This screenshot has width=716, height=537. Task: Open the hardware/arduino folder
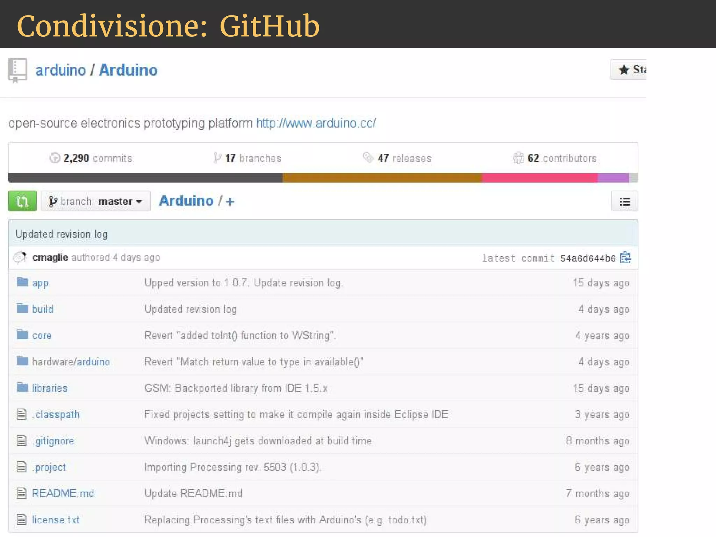coord(71,362)
